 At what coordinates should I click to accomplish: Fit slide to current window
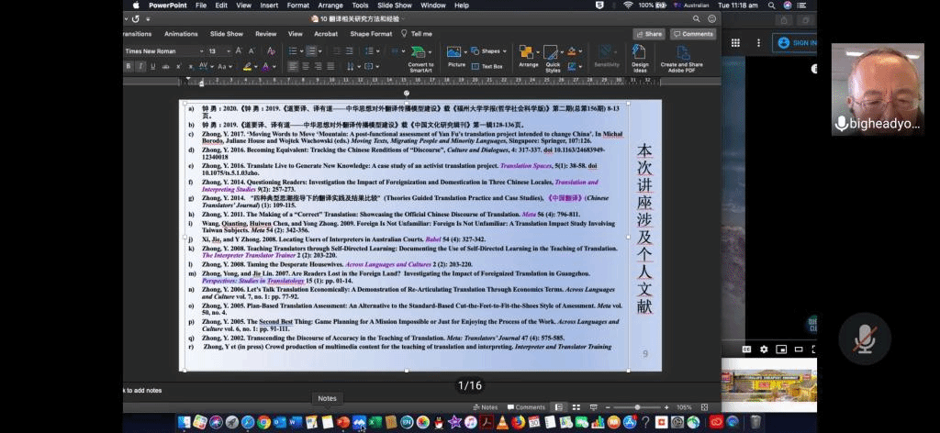[x=704, y=407]
